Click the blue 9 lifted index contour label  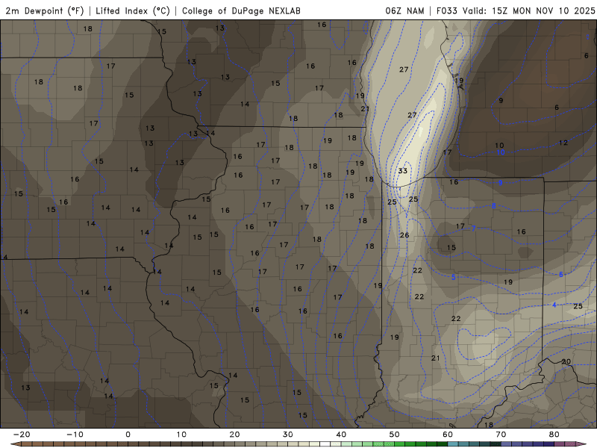tap(500, 183)
